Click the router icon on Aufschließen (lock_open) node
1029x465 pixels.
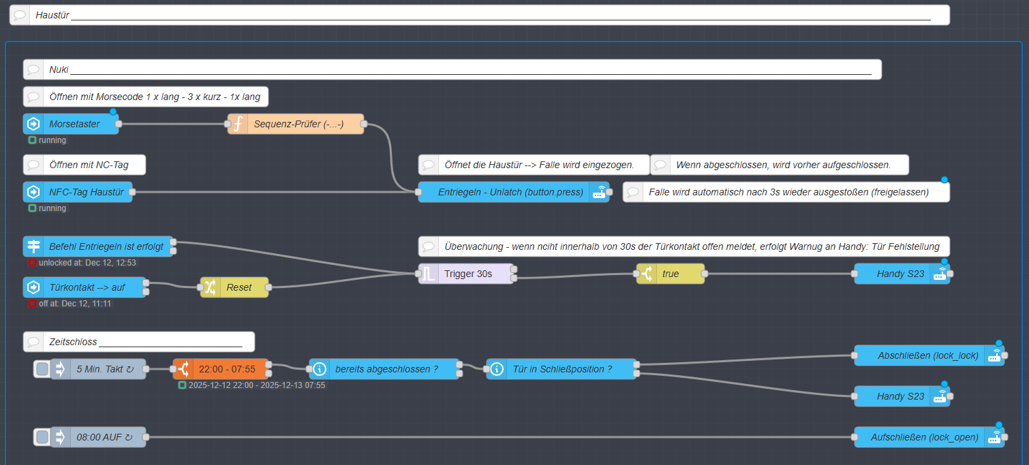pos(994,437)
